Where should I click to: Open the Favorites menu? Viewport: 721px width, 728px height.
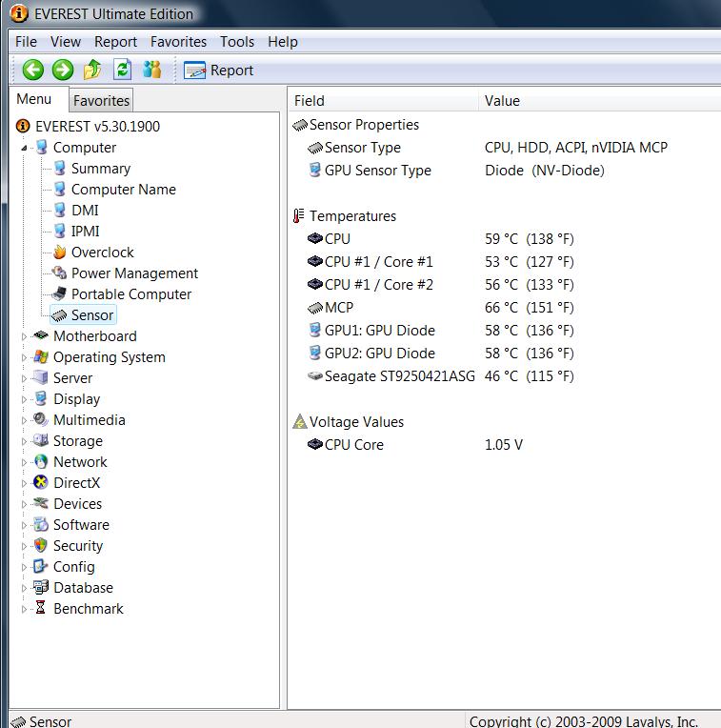pos(178,42)
